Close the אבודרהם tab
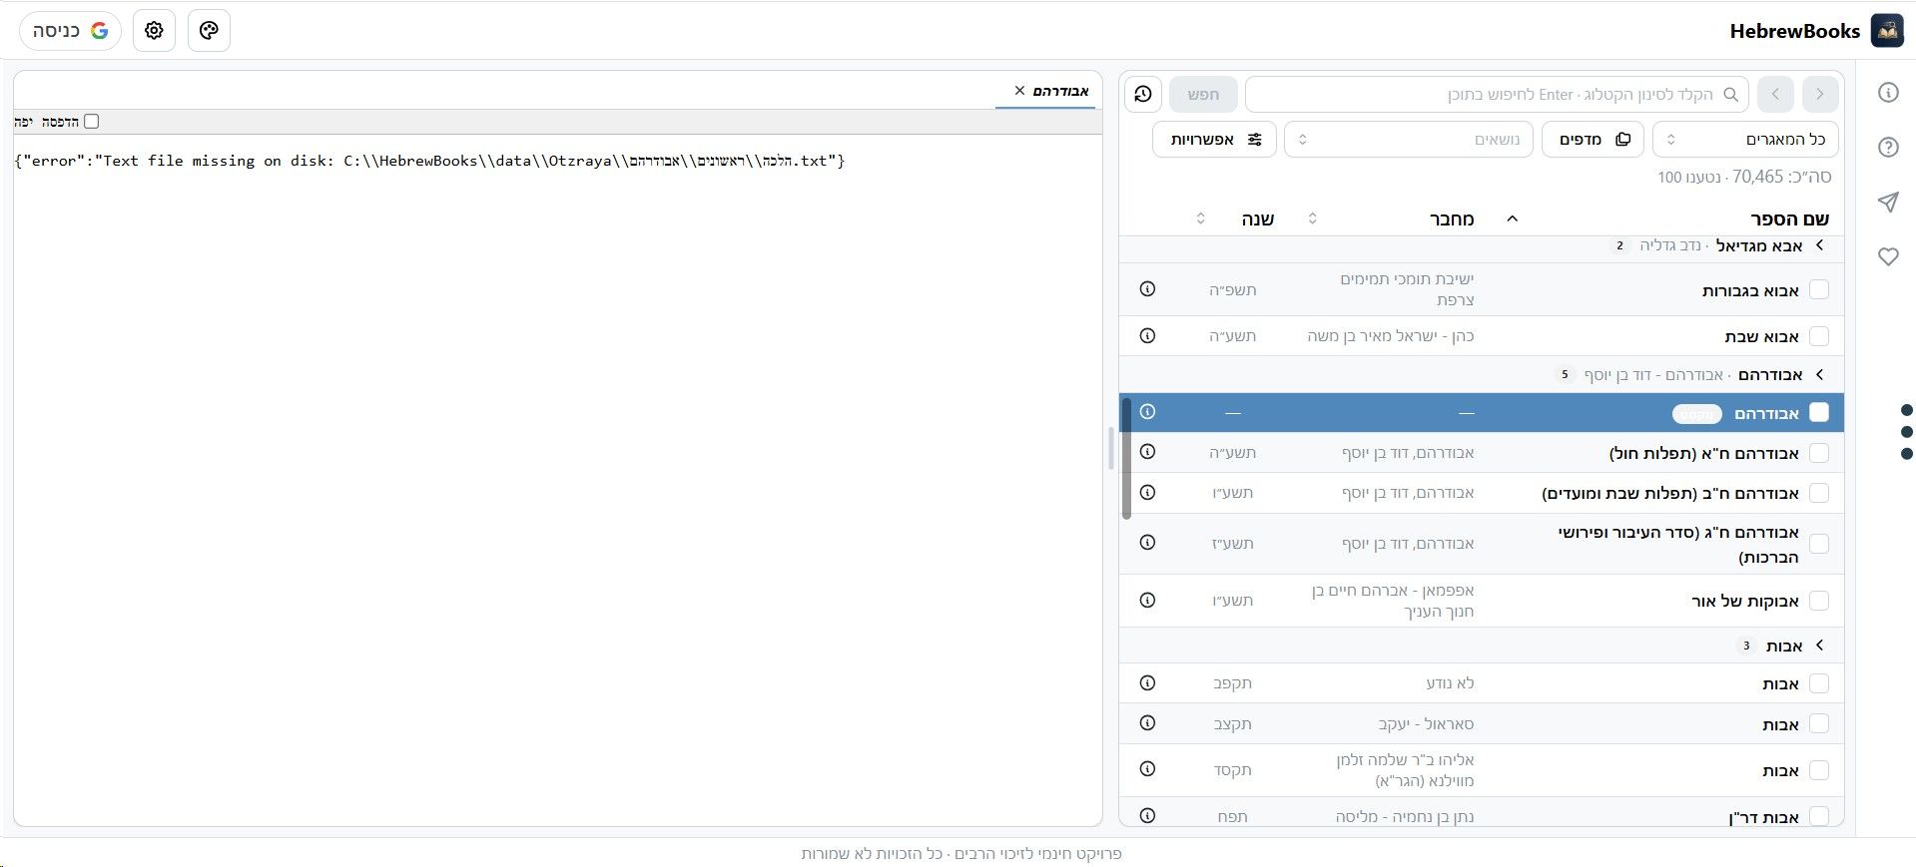The height and width of the screenshot is (867, 1916). (1019, 91)
